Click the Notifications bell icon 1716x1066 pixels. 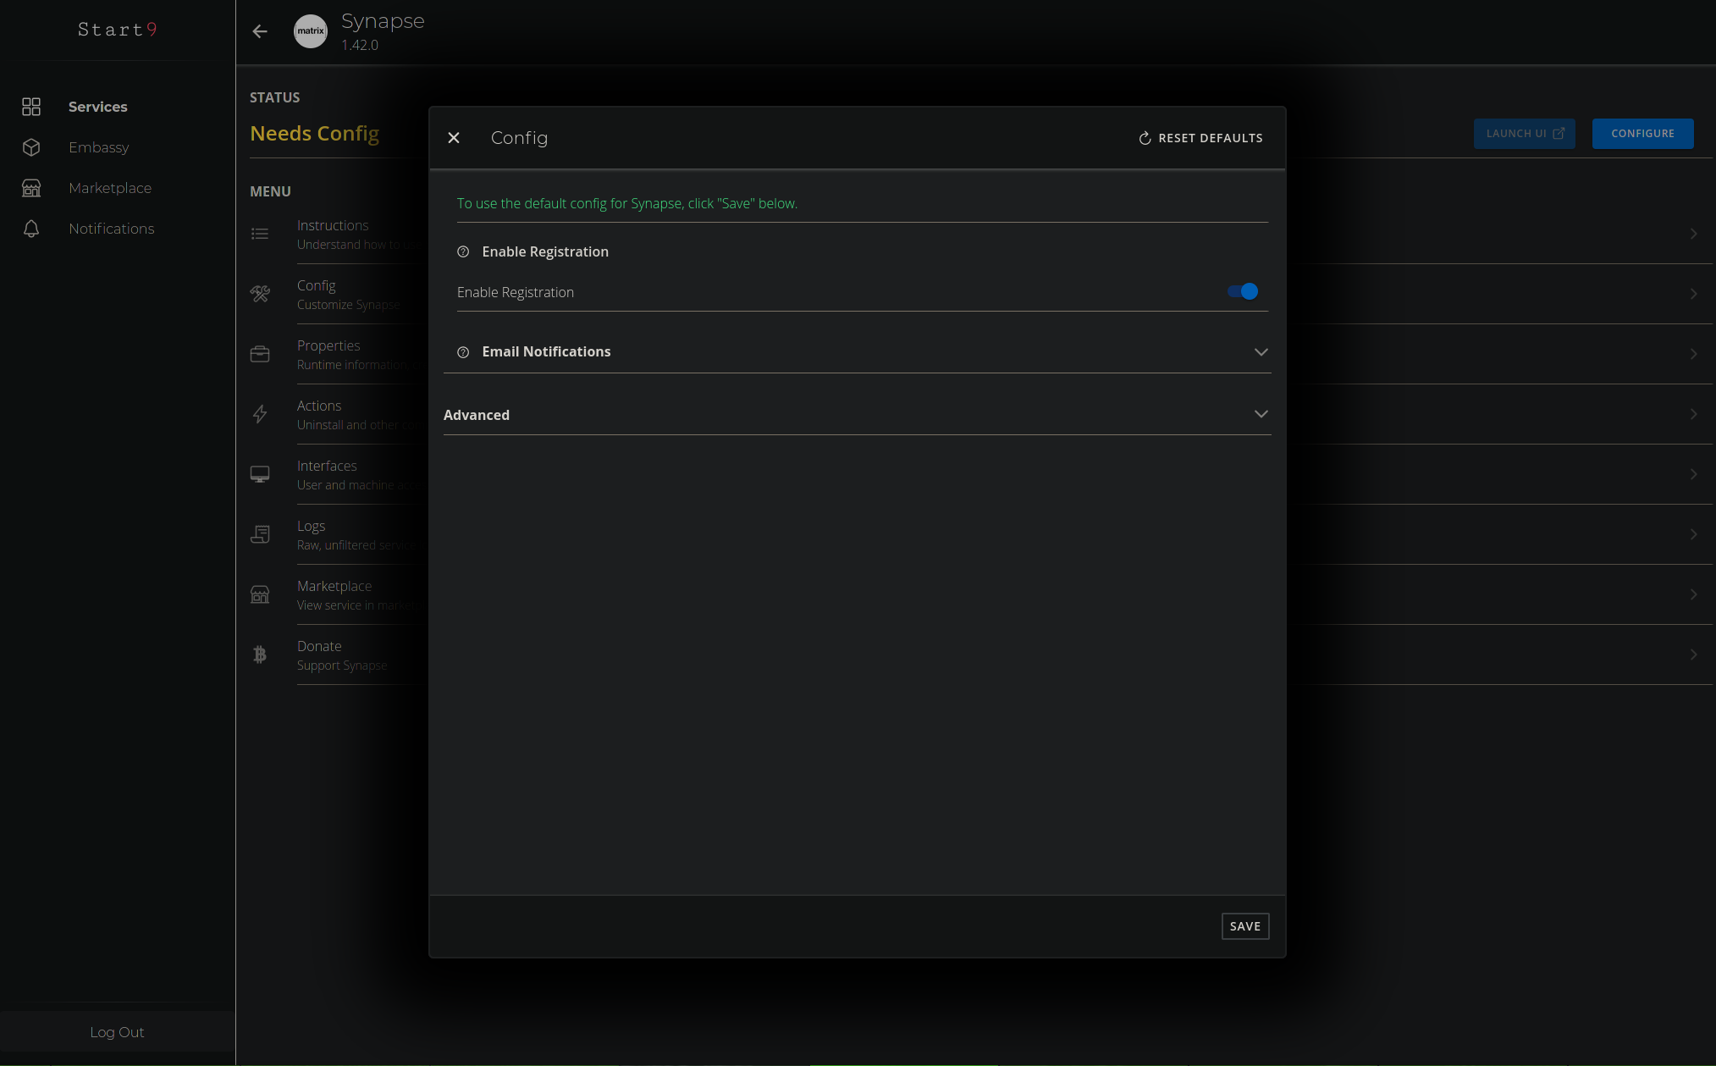(31, 229)
